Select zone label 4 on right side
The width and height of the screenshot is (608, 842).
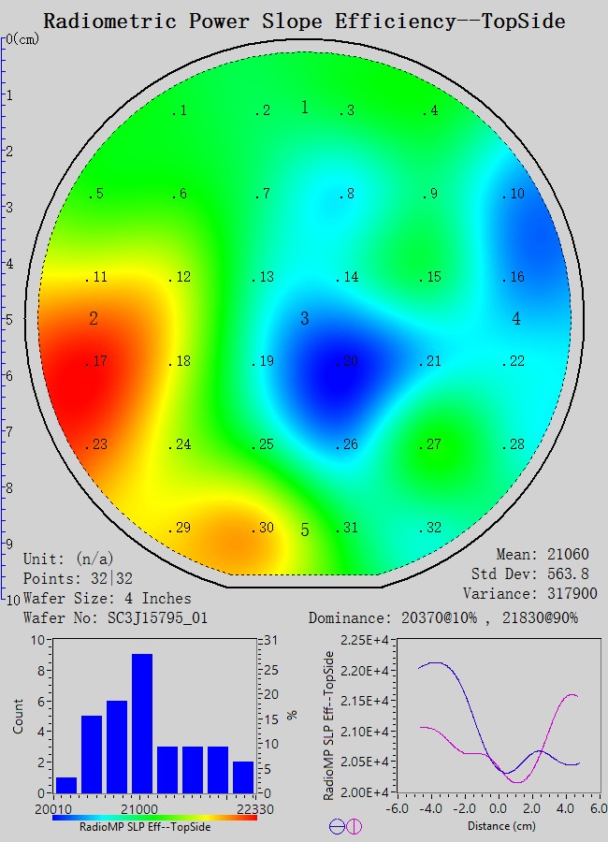tap(516, 320)
